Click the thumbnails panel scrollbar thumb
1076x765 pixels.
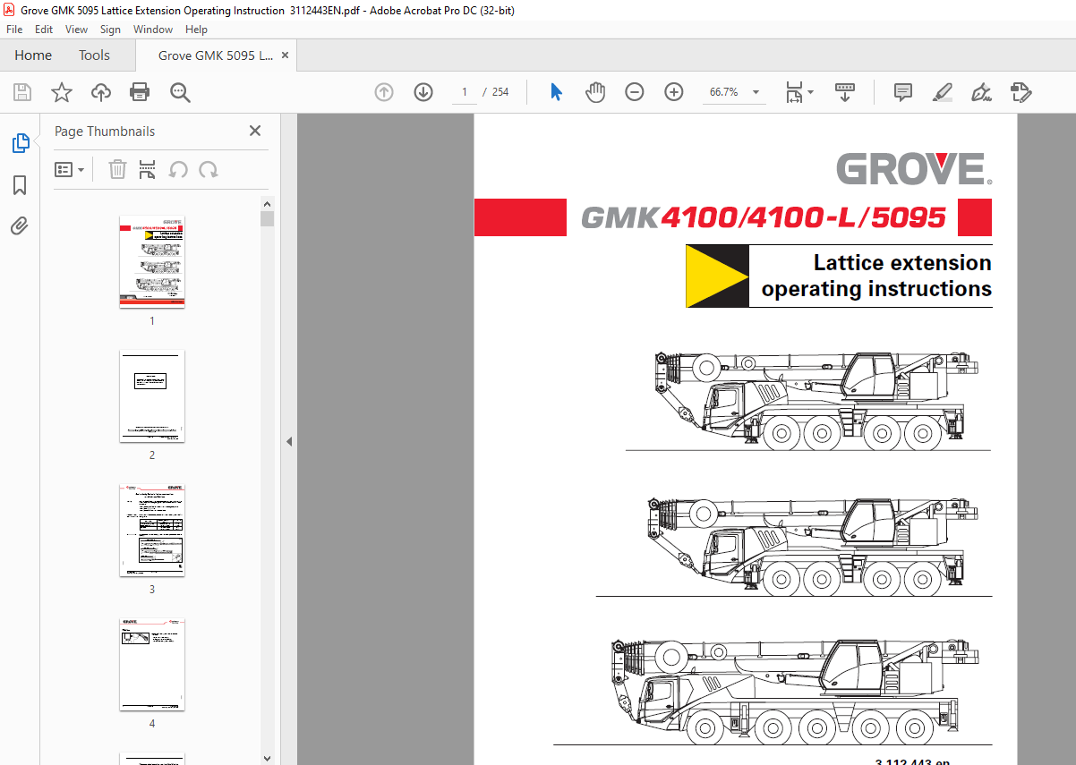click(x=268, y=219)
